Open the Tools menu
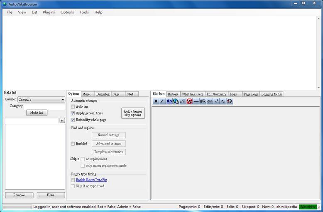323x212 pixels. pyautogui.click(x=84, y=12)
